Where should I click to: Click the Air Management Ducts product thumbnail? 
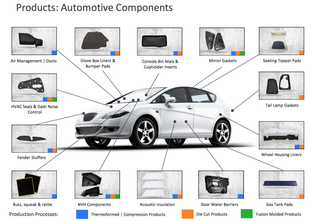tap(34, 41)
